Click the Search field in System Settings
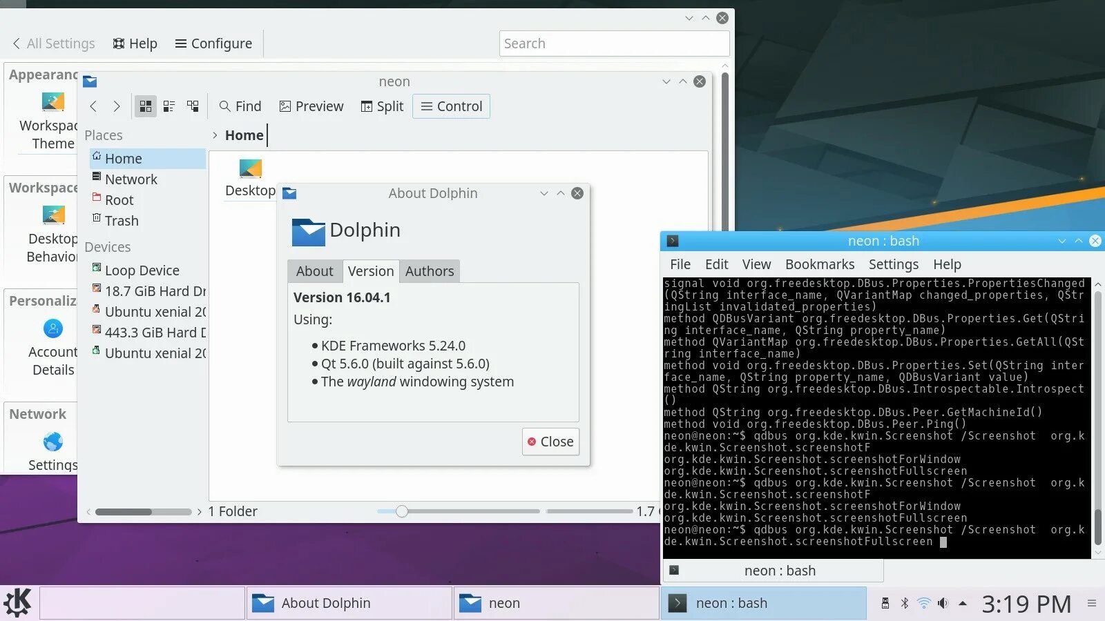 pos(613,43)
